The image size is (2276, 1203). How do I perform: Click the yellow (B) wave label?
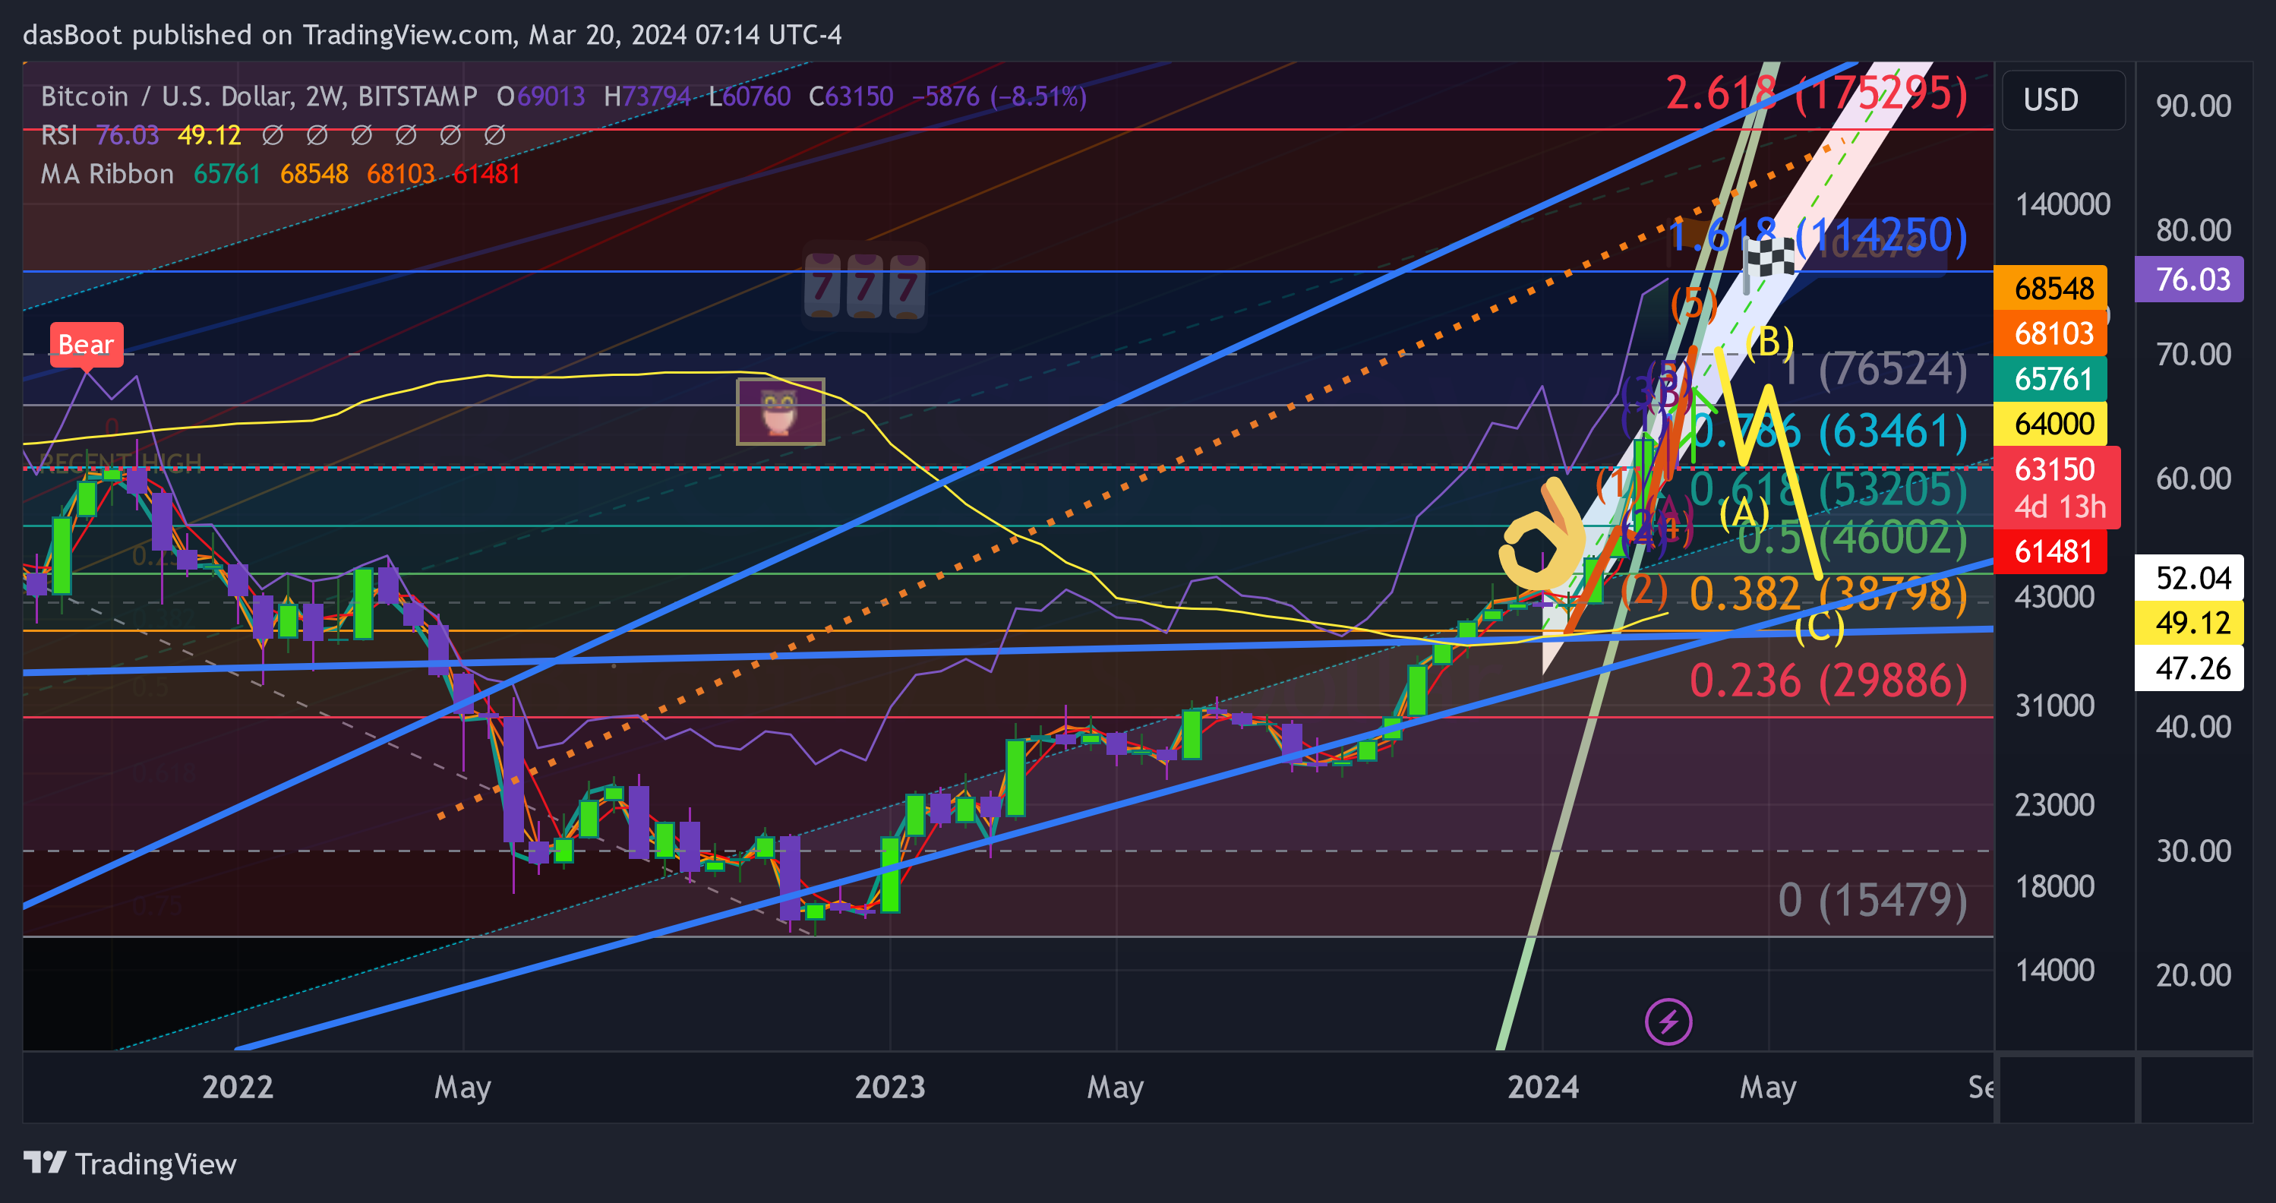1769,342
